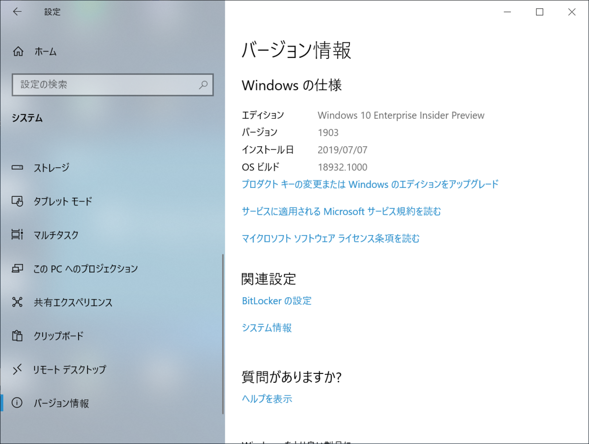589x444 pixels.
Task: Click the edition value Windows 10 Enterprise Insider Preview
Action: (401, 115)
